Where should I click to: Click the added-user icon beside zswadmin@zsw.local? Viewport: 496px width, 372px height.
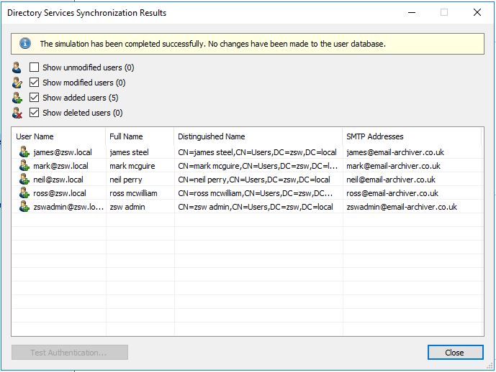point(24,206)
